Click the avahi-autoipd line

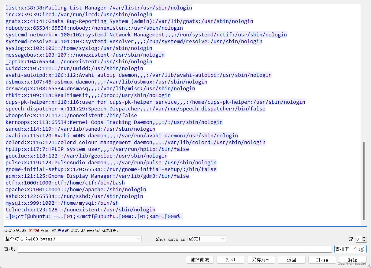click(x=139, y=75)
